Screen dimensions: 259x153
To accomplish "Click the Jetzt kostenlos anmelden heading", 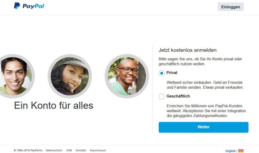I will point(187,50).
